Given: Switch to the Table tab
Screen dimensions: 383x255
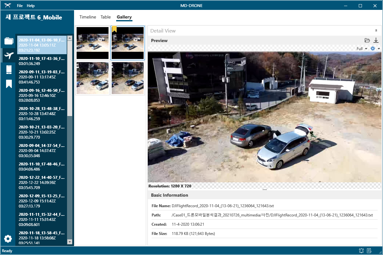Looking at the screenshot, I should click(x=106, y=17).
